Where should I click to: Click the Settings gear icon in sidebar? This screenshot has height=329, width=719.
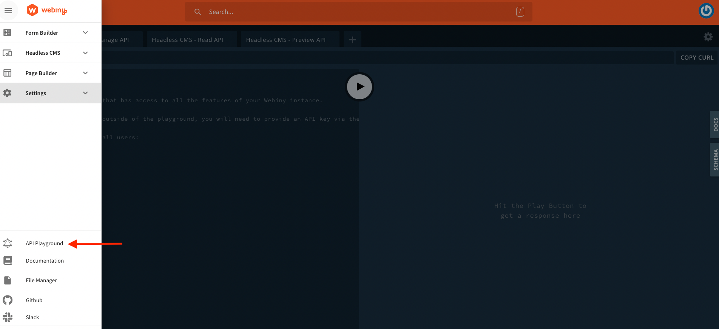[7, 93]
